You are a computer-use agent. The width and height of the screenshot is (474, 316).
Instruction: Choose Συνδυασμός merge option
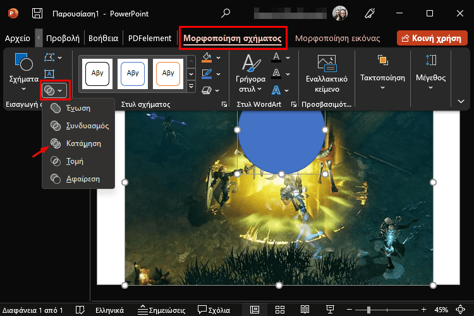click(78, 126)
